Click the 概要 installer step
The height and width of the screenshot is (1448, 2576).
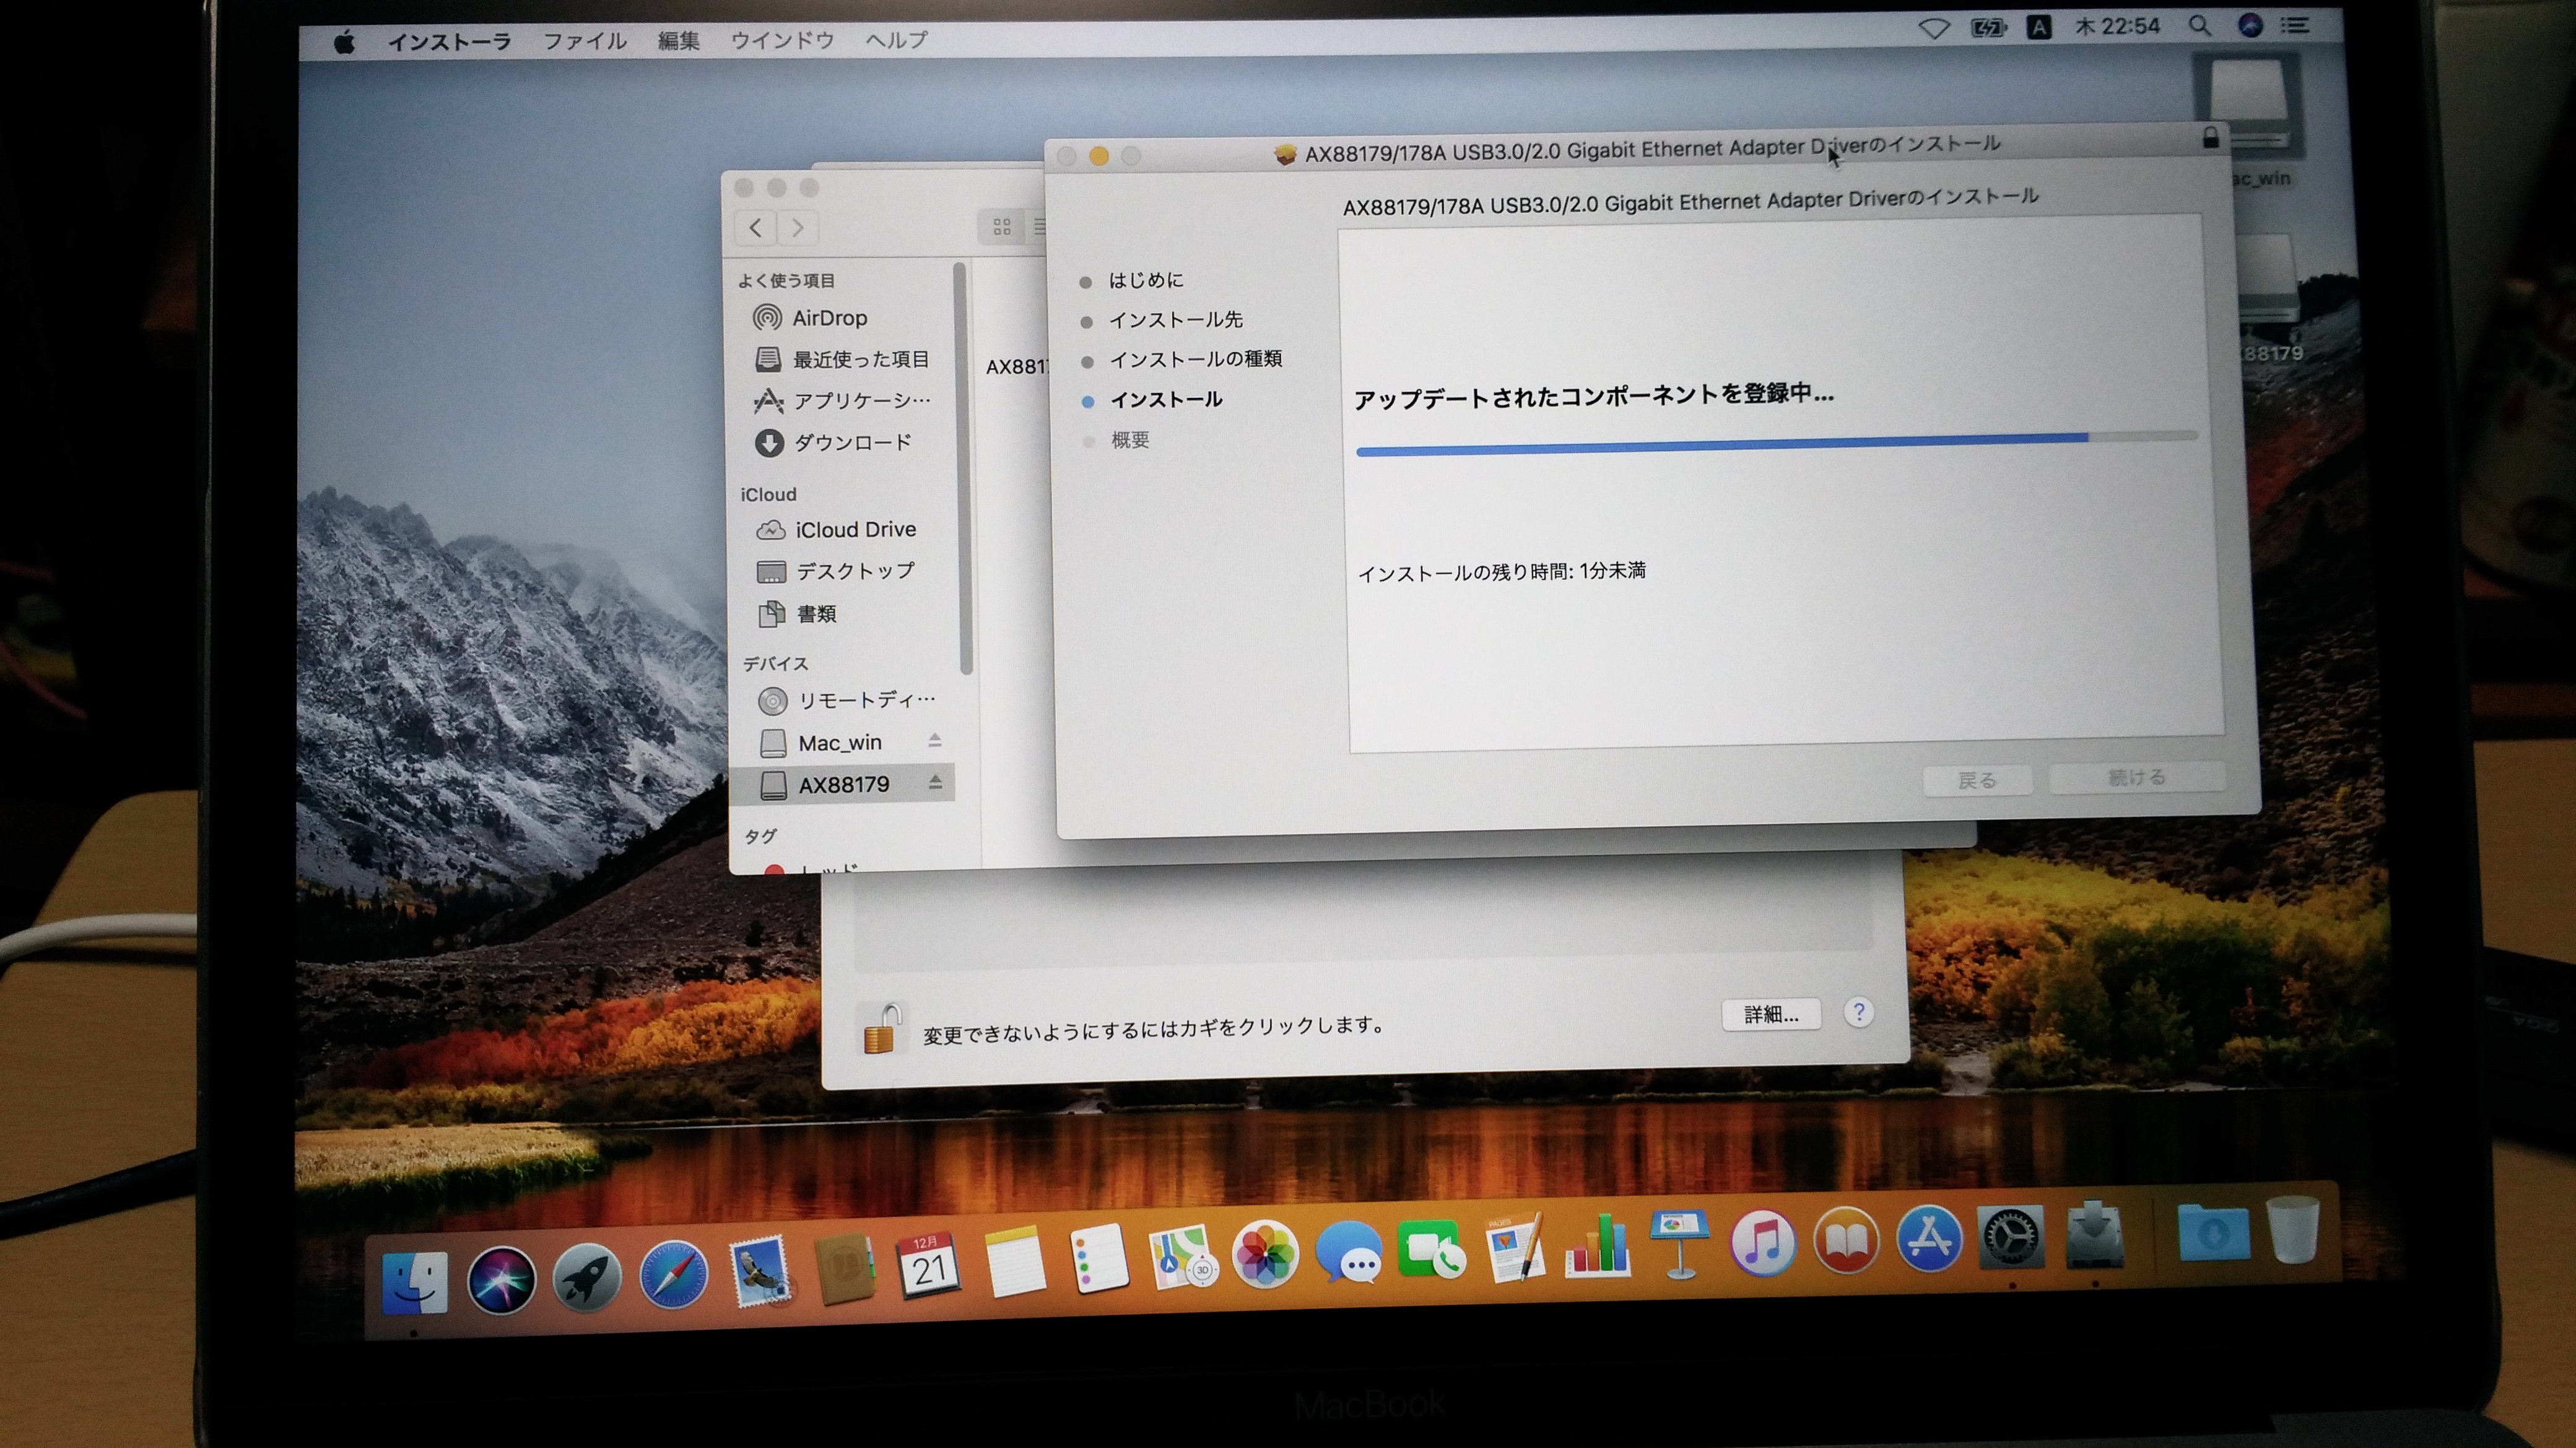click(1130, 441)
